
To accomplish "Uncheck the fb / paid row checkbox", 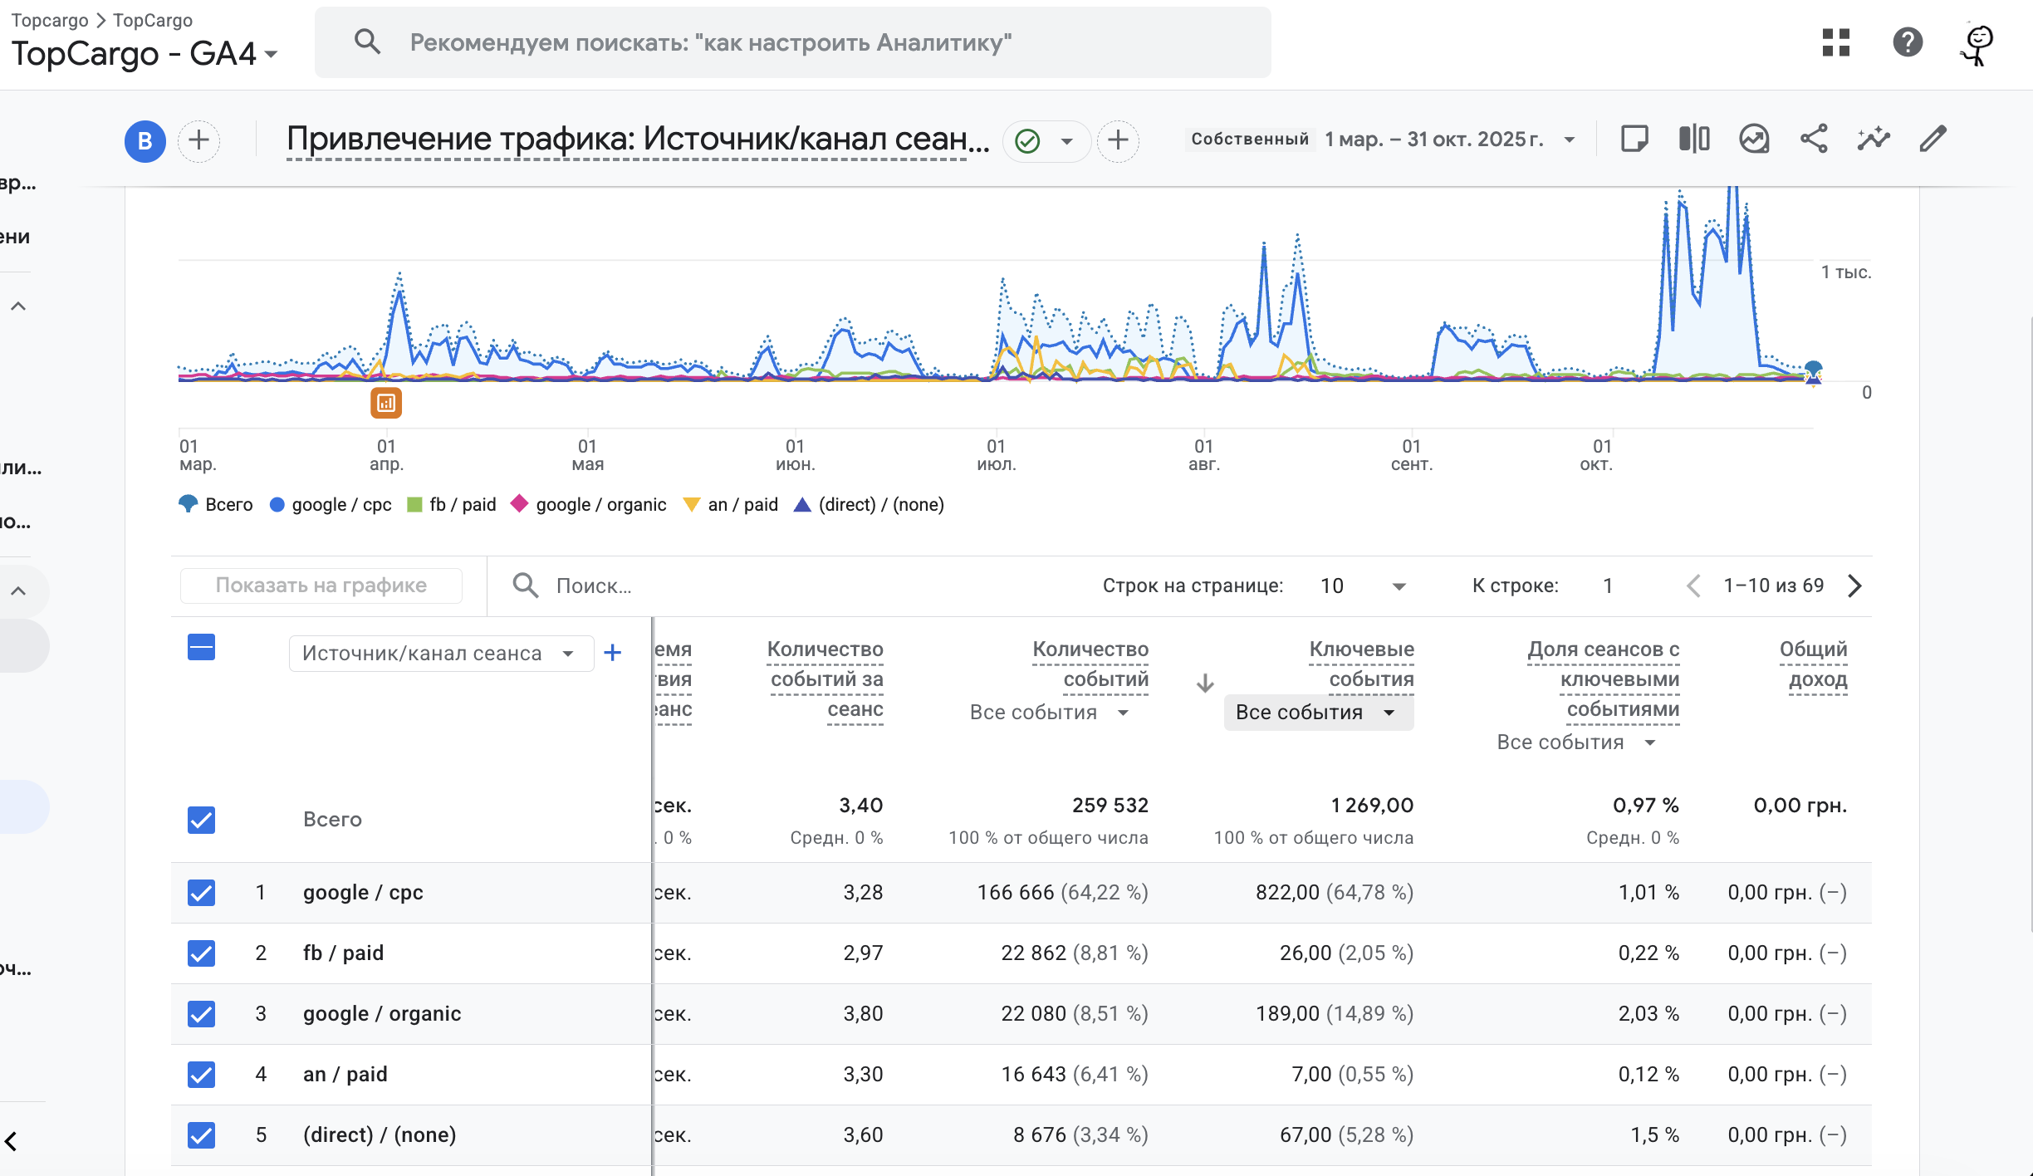I will (x=201, y=953).
